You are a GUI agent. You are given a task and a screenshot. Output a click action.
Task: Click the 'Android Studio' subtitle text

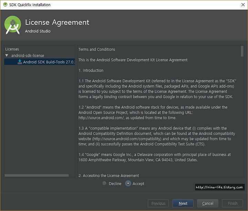38,31
